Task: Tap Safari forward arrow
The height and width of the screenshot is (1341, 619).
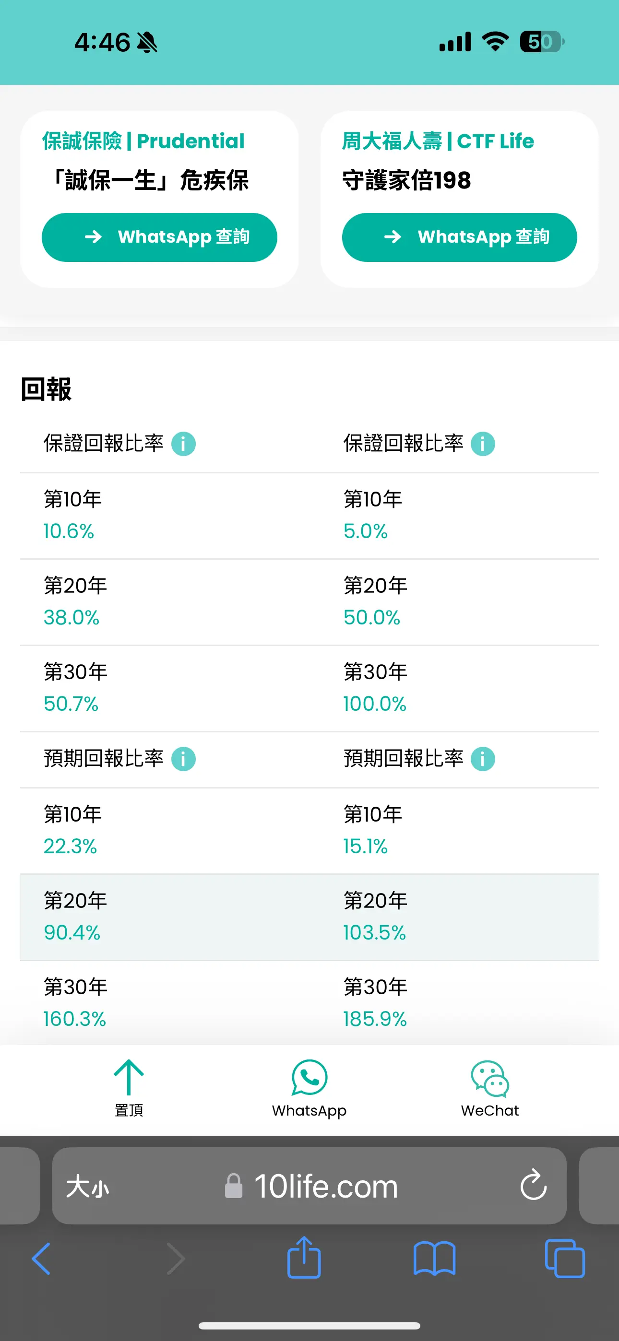Action: (176, 1259)
